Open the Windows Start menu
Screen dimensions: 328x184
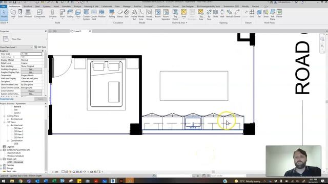pyautogui.click(x=4, y=181)
